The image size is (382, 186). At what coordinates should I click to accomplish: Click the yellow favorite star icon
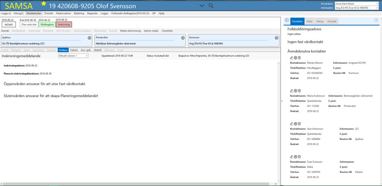coord(44,3)
